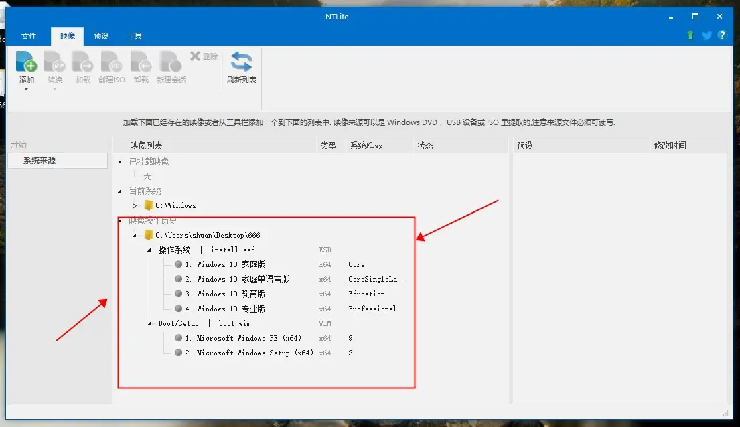
Task: Open the help question mark icon
Action: pos(722,35)
